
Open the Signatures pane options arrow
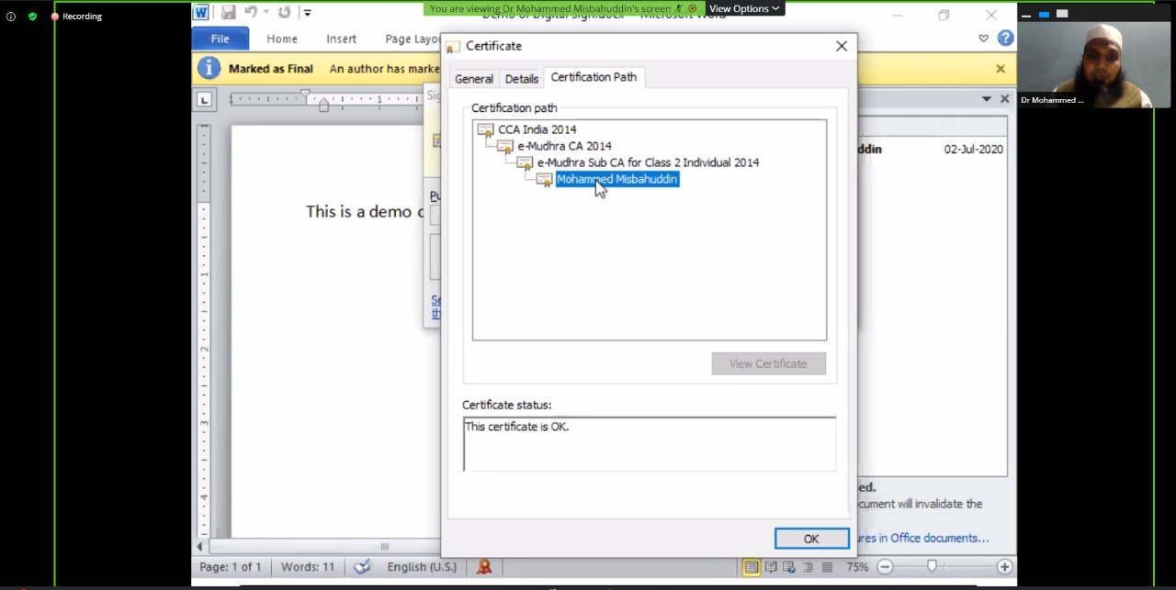(986, 99)
